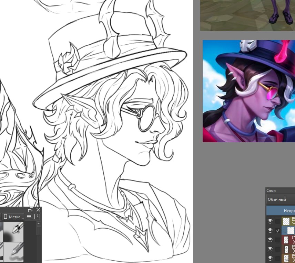This screenshot has width=295, height=263.
Task: Hide the selected blue layer
Action: [270, 231]
